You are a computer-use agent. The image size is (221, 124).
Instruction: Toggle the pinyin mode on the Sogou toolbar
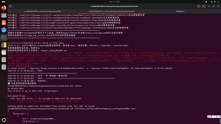point(217,117)
